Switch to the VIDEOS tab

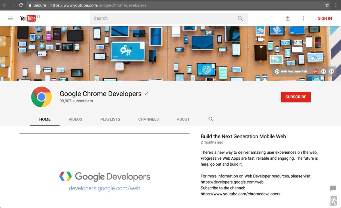(x=75, y=119)
